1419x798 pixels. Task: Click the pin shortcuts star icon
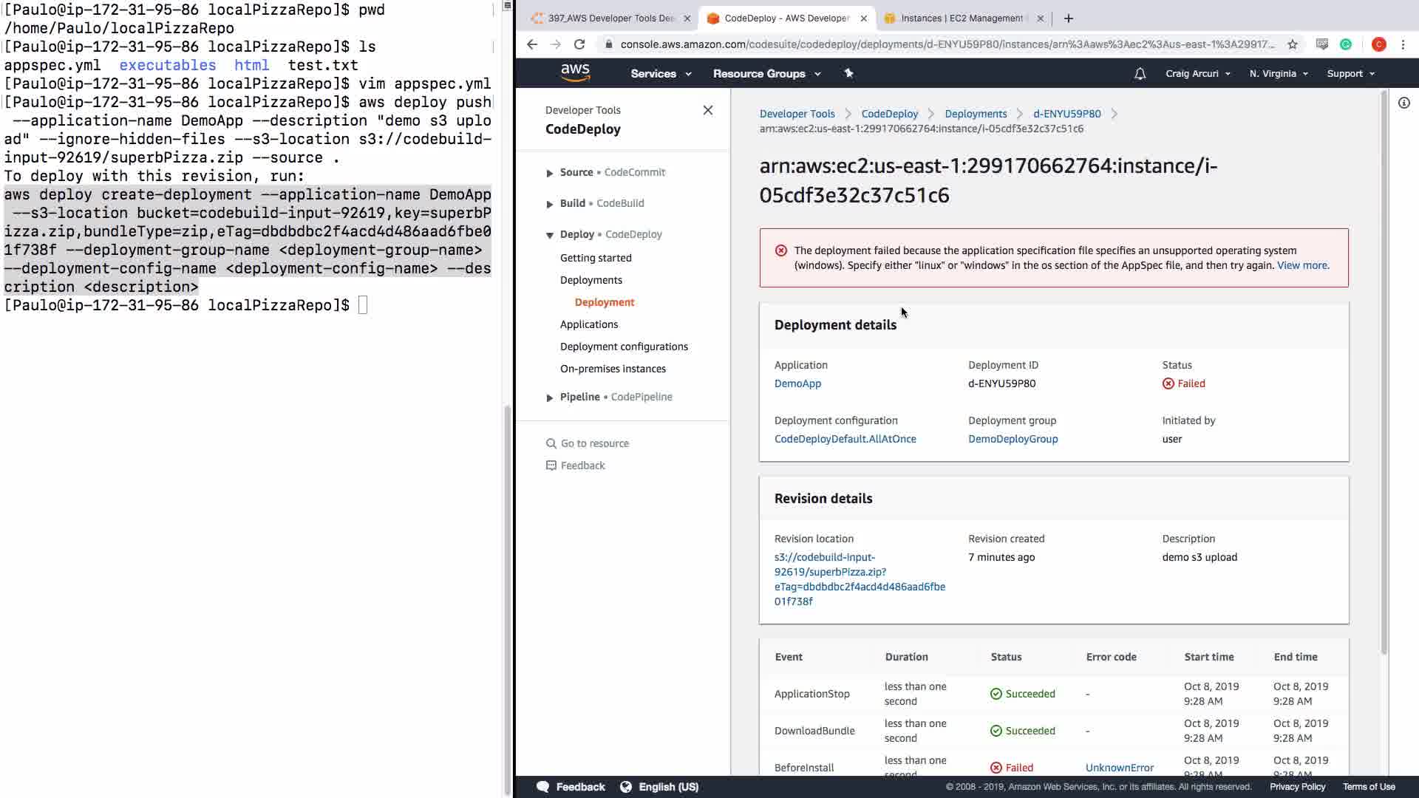click(x=848, y=73)
